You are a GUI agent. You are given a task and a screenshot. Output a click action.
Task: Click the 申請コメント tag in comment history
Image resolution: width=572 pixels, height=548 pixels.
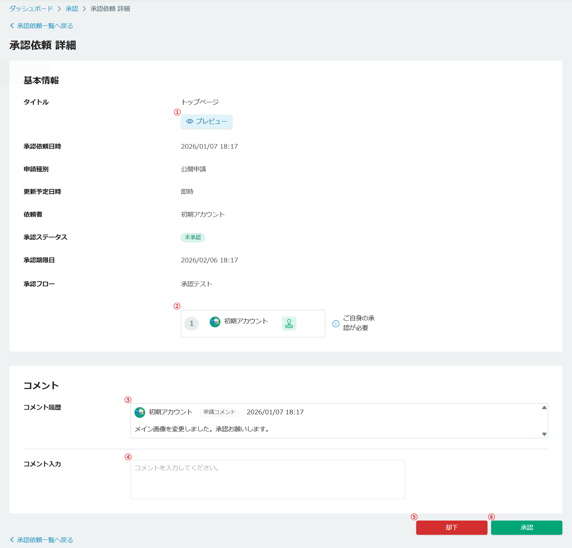pyautogui.click(x=219, y=412)
